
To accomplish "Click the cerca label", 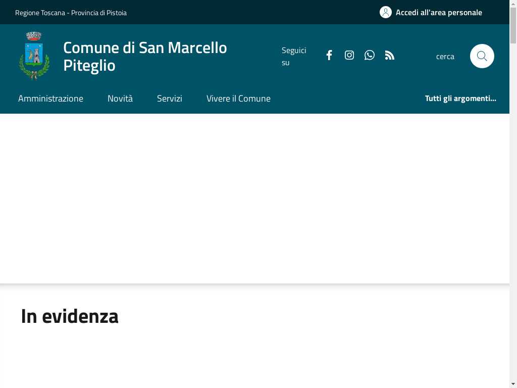I will [x=445, y=57].
